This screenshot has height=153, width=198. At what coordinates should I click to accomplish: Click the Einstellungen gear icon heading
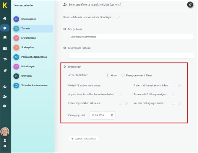point(65,66)
